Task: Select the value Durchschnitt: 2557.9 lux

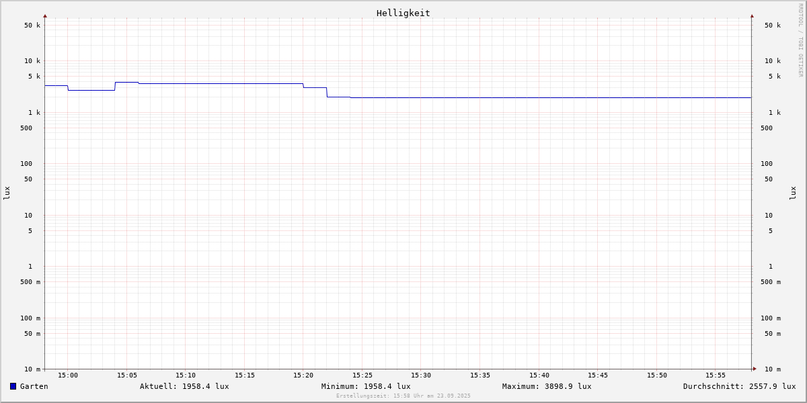Action: (x=739, y=386)
